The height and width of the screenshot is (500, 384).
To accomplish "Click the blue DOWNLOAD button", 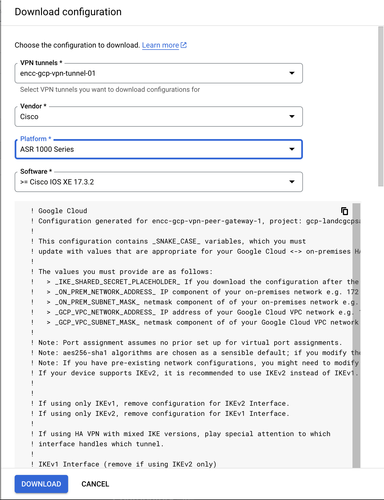I will (x=41, y=484).
